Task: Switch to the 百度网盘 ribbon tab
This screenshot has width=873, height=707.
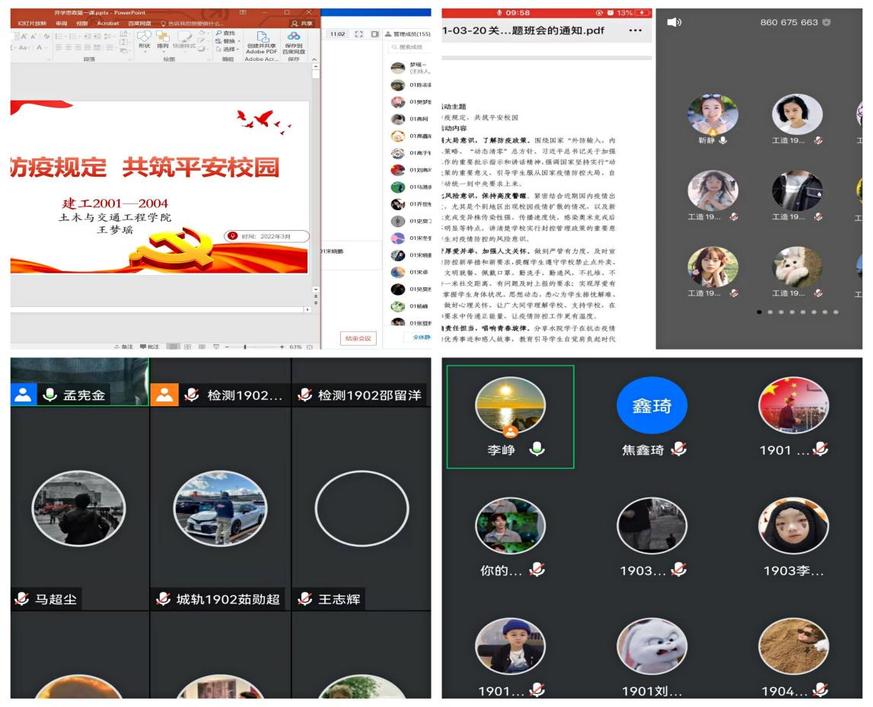Action: point(139,24)
